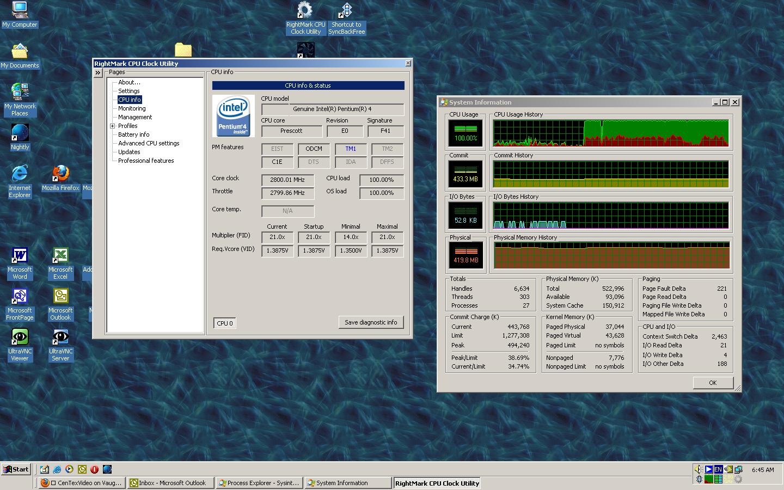Click Windows Media Player quick launch icon
Image resolution: width=784 pixels, height=490 pixels.
click(x=70, y=469)
